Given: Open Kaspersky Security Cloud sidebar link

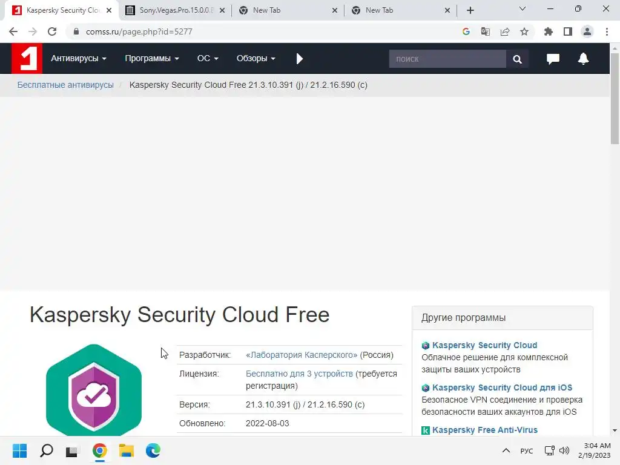Looking at the screenshot, I should 484,345.
